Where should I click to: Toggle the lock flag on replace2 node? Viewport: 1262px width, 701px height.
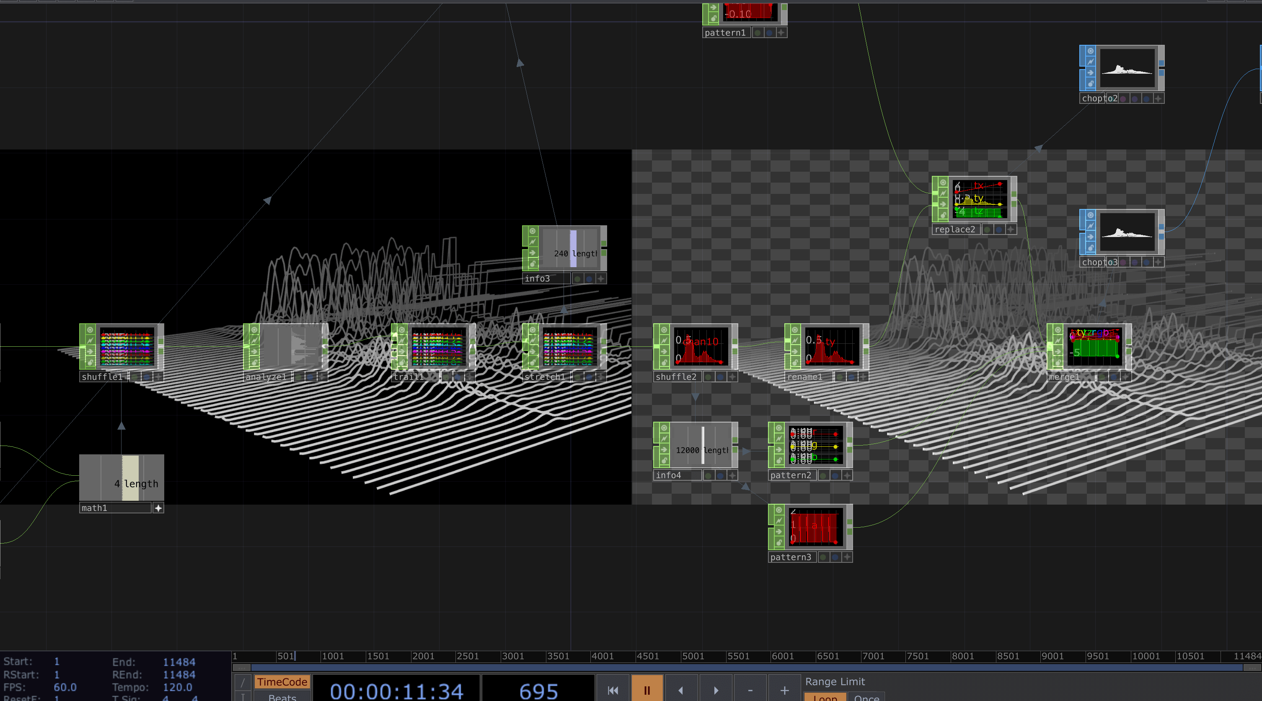point(943,215)
